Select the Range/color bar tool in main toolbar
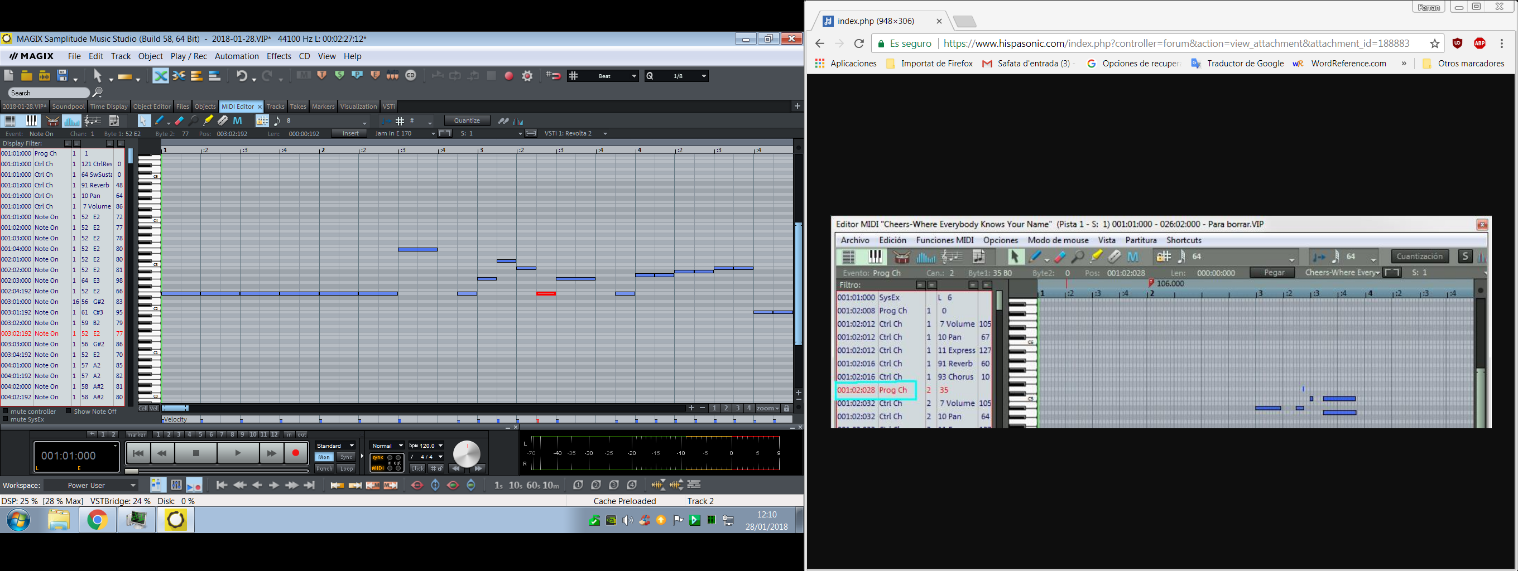This screenshot has width=1518, height=571. coord(124,76)
